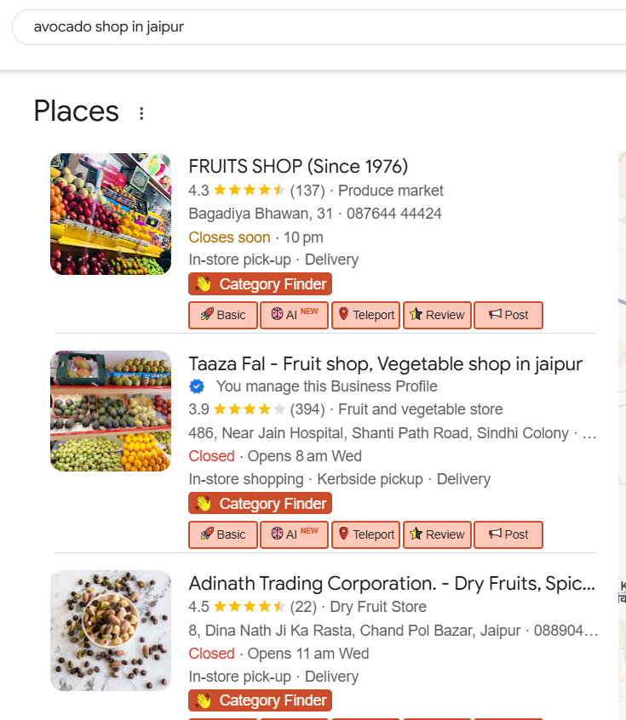The width and height of the screenshot is (626, 720).
Task: Click Basic button under Taaza Fal
Action: (x=223, y=534)
